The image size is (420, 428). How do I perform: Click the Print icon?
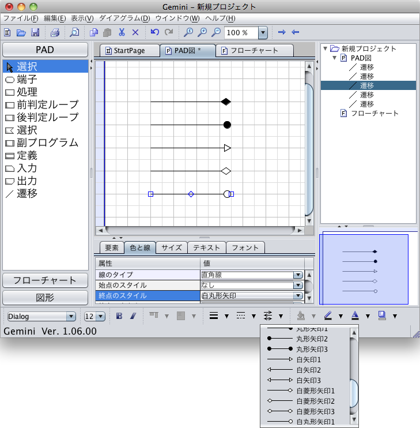[55, 32]
